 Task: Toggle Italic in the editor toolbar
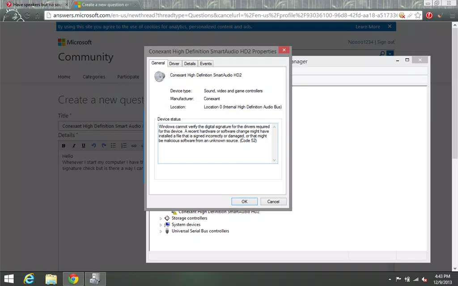coord(74,146)
